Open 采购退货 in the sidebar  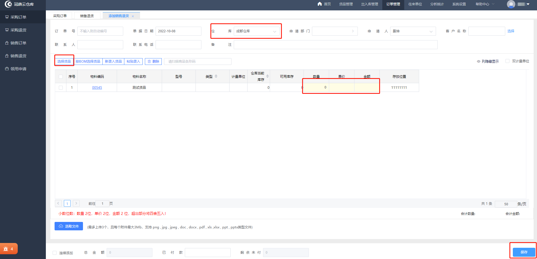coord(23,30)
